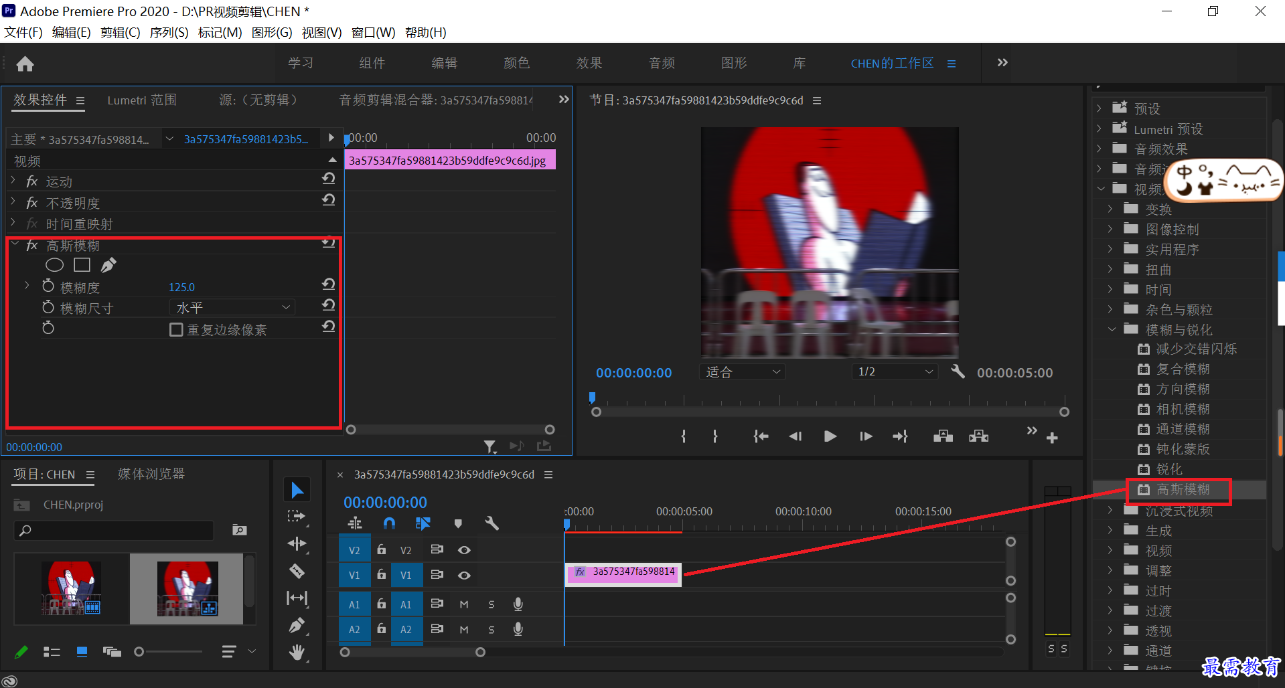This screenshot has width=1285, height=688.
Task: Switch to 音频 workspace
Action: (662, 63)
